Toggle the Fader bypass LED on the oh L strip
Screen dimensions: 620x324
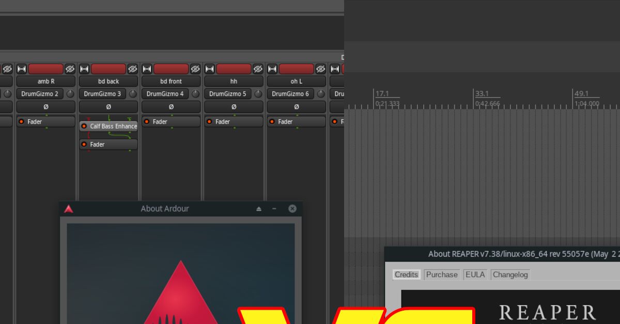tap(272, 121)
